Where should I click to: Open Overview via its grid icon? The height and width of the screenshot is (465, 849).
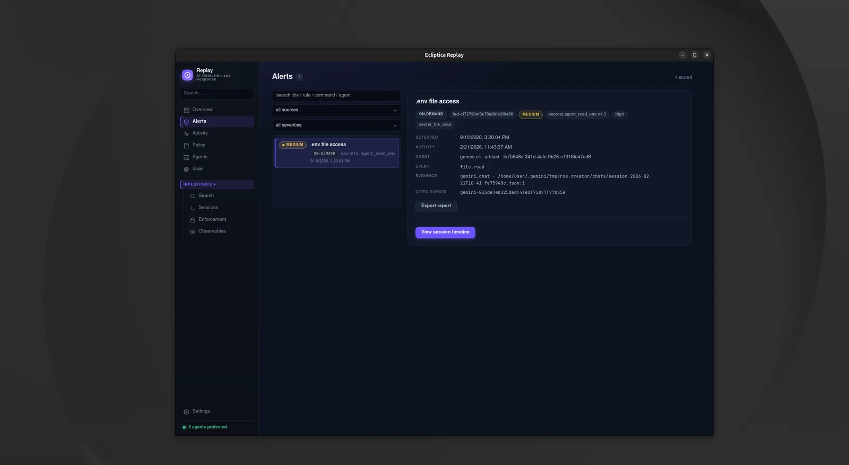point(186,110)
